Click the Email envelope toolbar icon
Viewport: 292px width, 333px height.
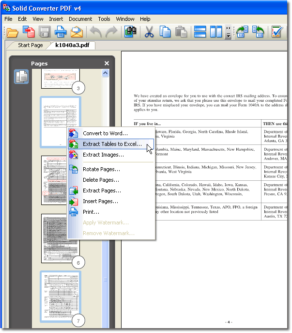(x=77, y=32)
